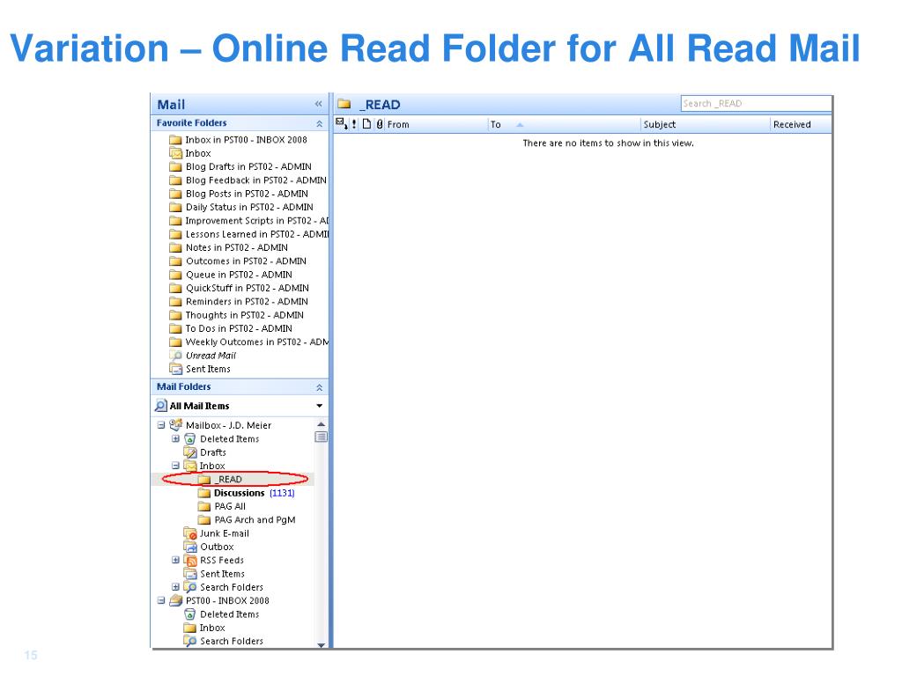Select Queue in PST02 - ADMIN

pyautogui.click(x=231, y=275)
